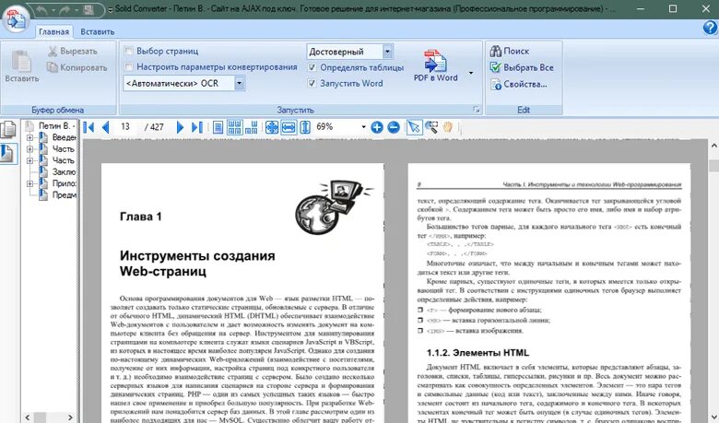Select the Предм bookmark item
719x423 pixels.
[x=64, y=194]
